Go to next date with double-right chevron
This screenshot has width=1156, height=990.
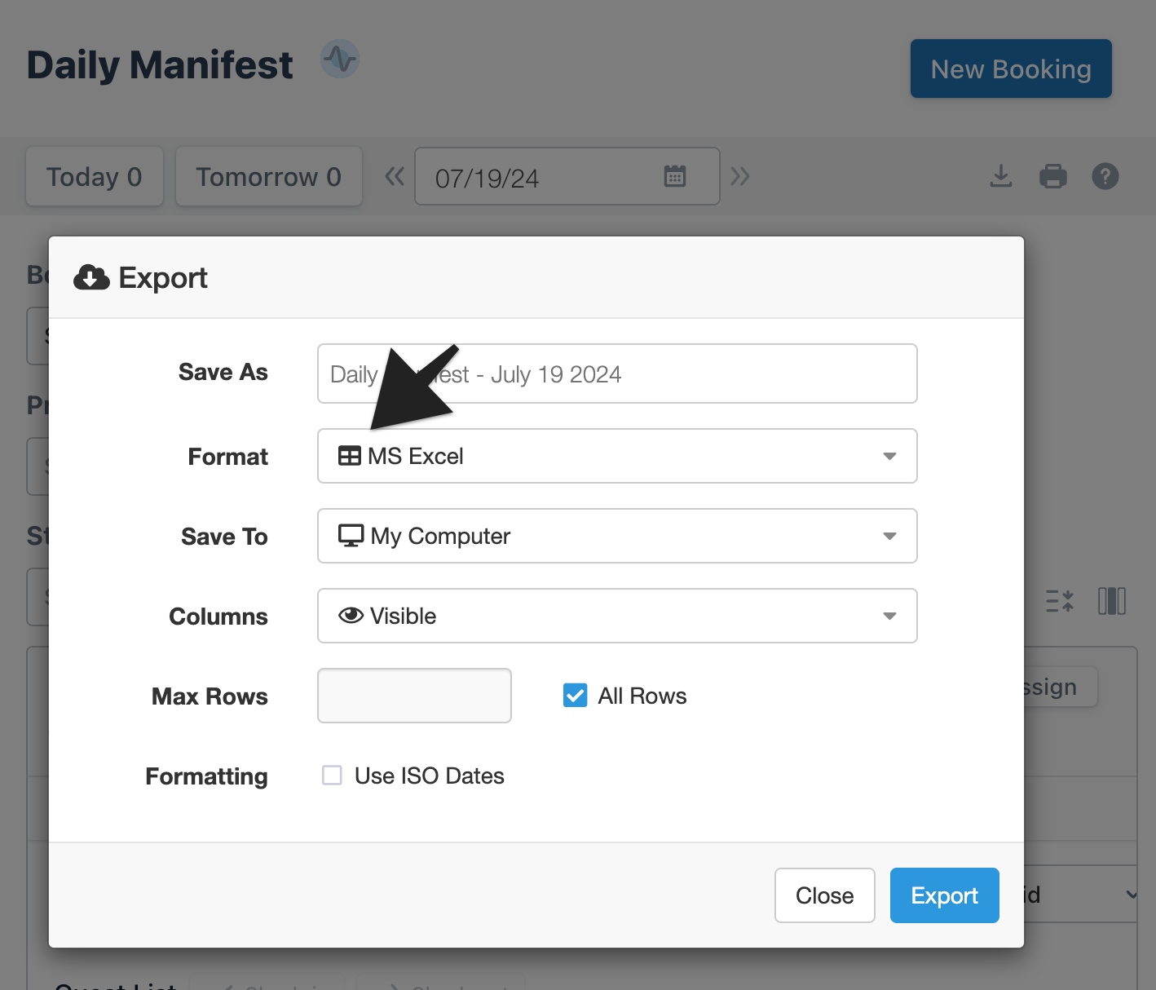tap(740, 176)
